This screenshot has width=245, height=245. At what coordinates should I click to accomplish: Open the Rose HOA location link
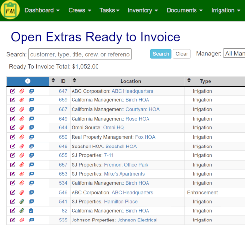(x=138, y=119)
